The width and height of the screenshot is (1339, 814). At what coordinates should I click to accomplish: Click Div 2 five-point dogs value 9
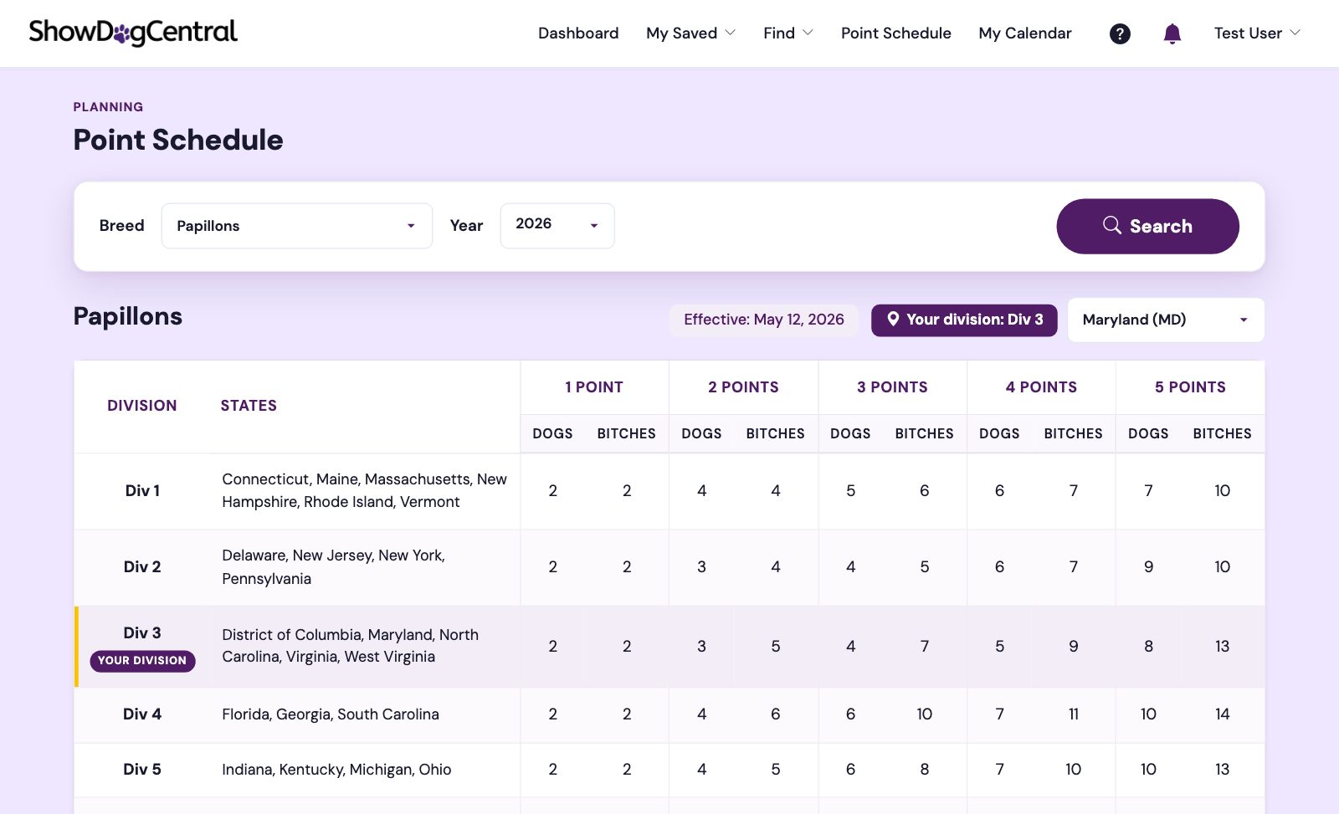click(1148, 567)
